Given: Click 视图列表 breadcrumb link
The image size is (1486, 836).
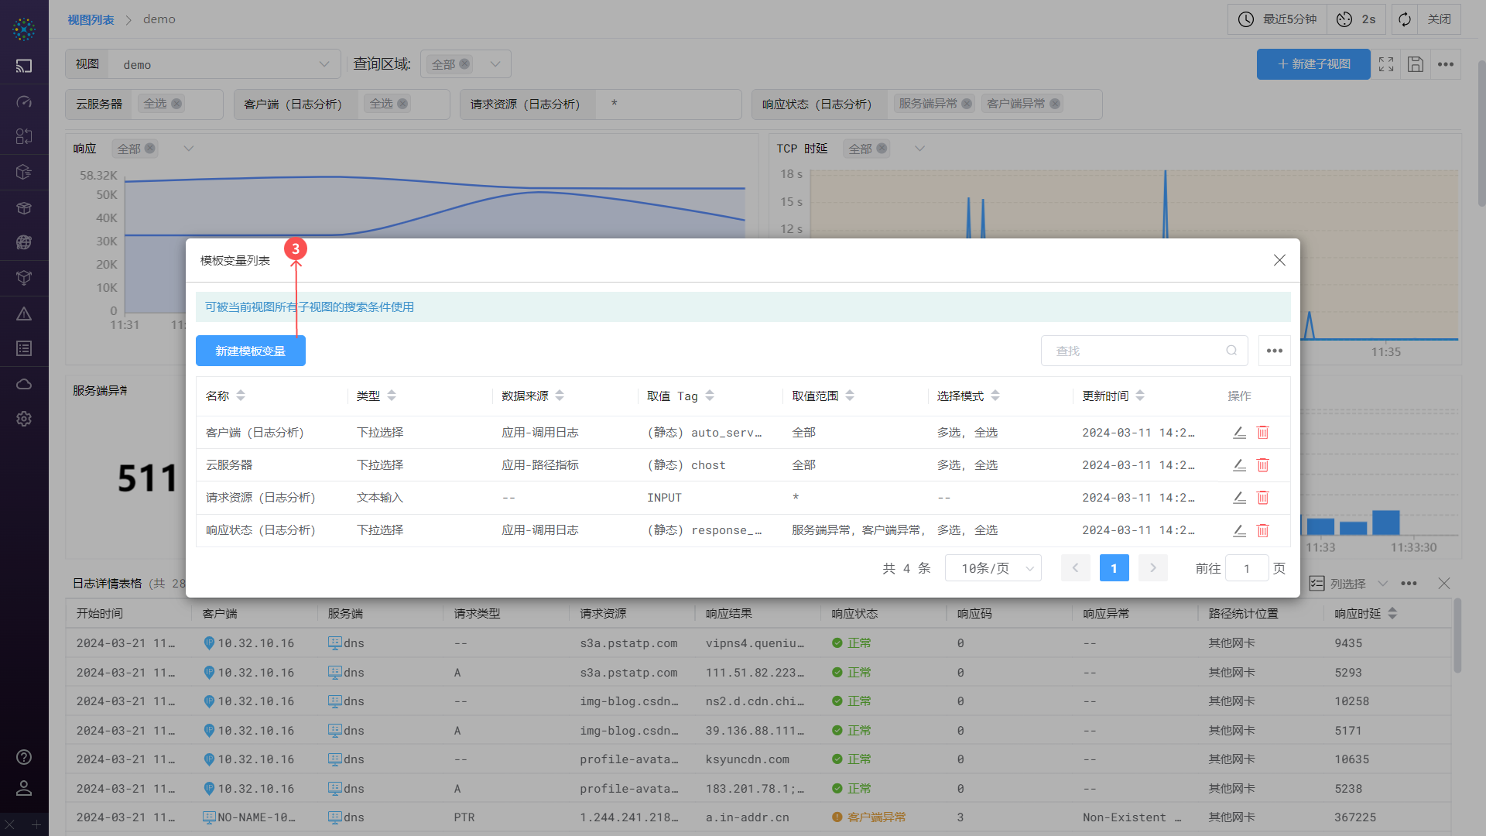Looking at the screenshot, I should tap(91, 19).
